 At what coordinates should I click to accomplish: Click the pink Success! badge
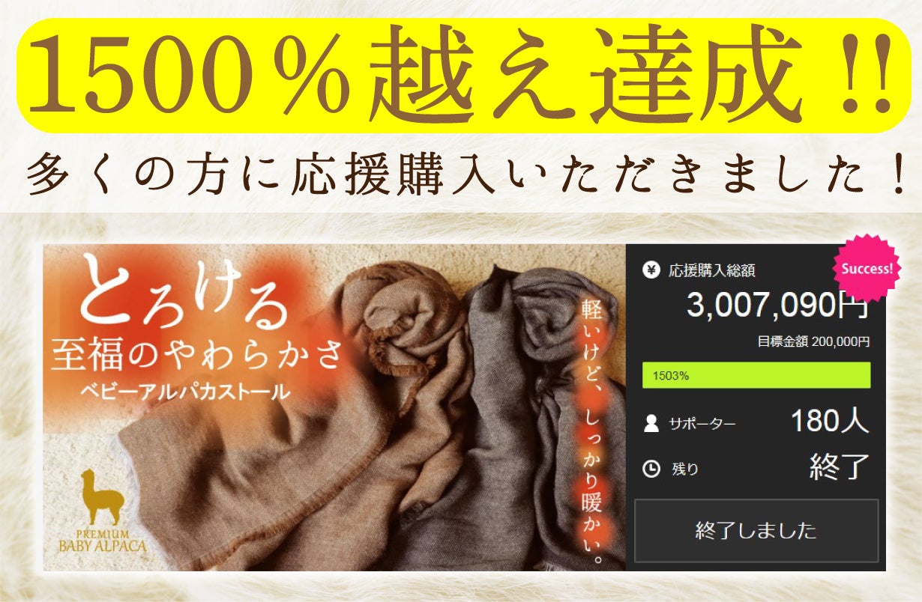tap(867, 268)
